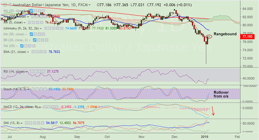259x140 pixels.
Task: Open settings gear for MA (20, close)
Action: 35,11
